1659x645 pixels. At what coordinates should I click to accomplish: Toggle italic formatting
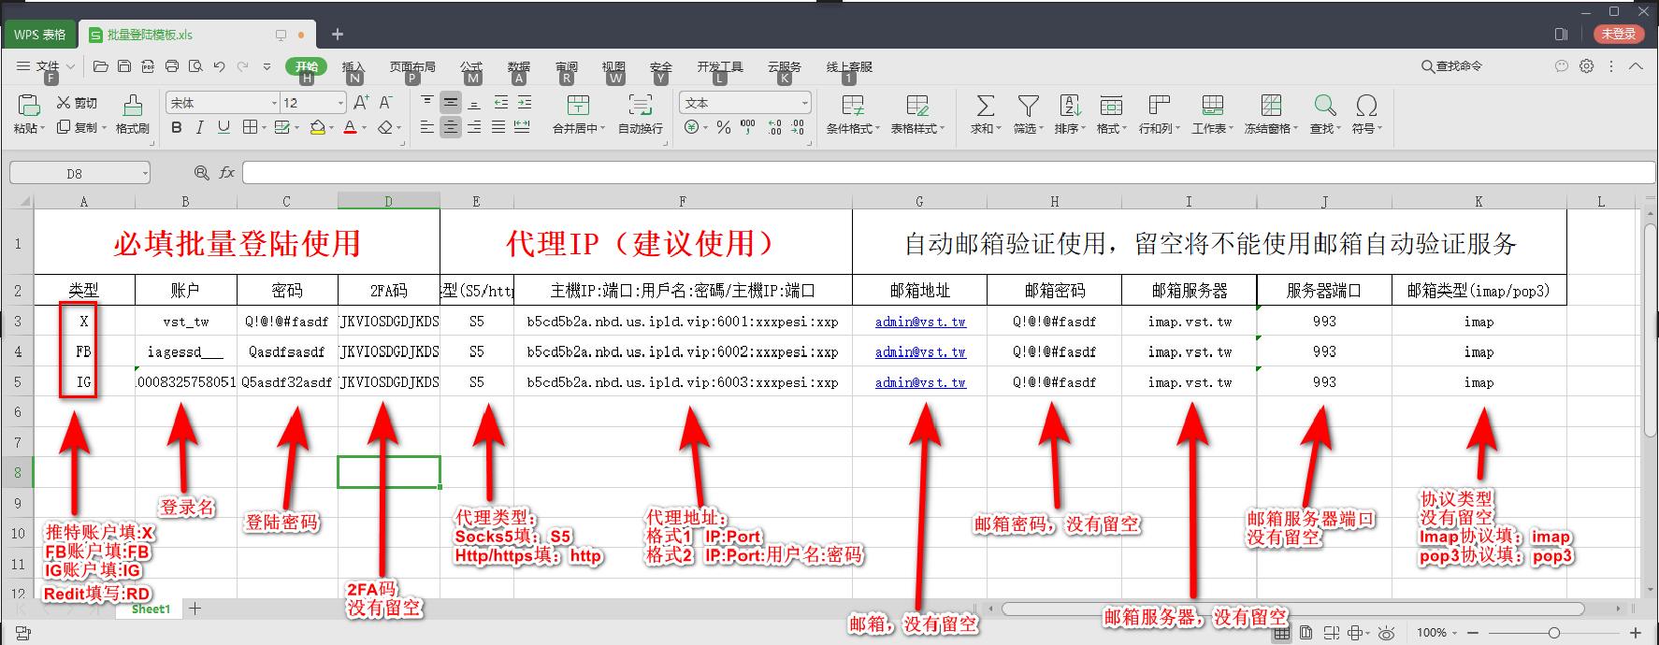point(199,127)
